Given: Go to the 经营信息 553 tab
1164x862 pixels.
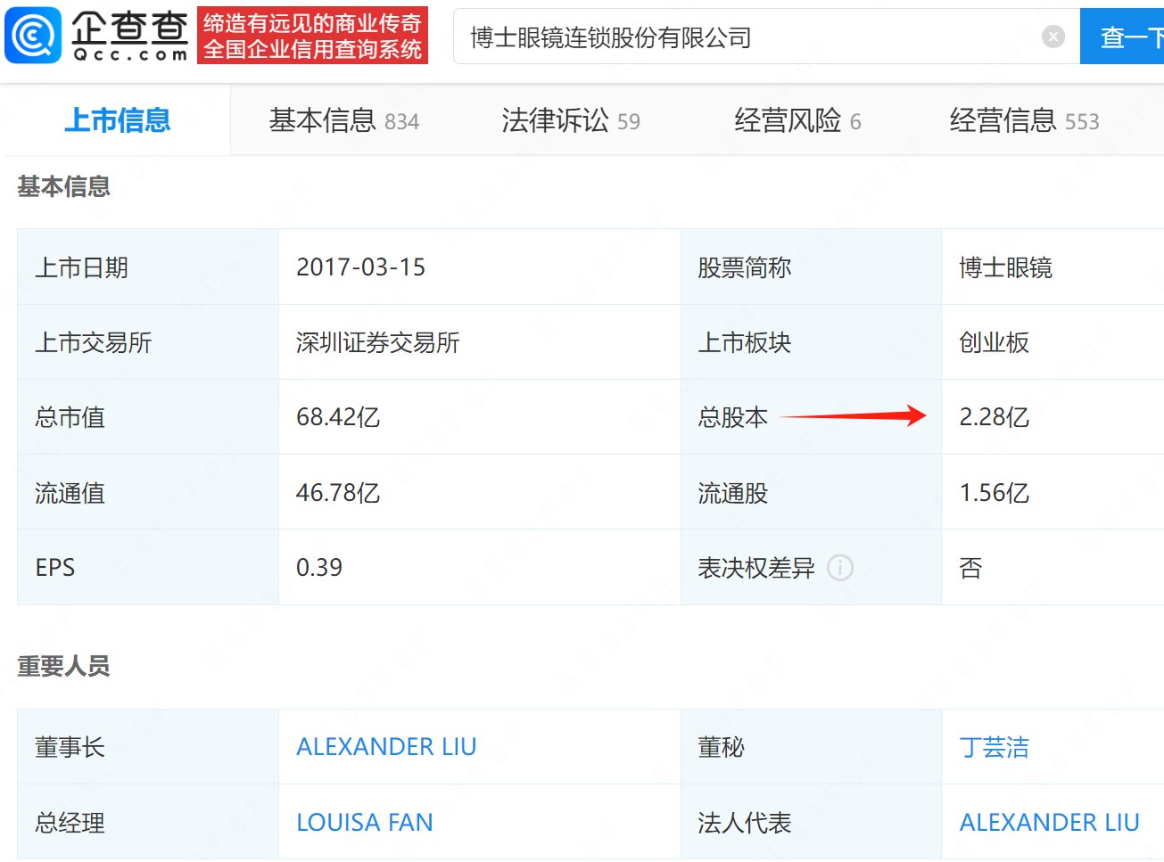Looking at the screenshot, I should 1024,120.
